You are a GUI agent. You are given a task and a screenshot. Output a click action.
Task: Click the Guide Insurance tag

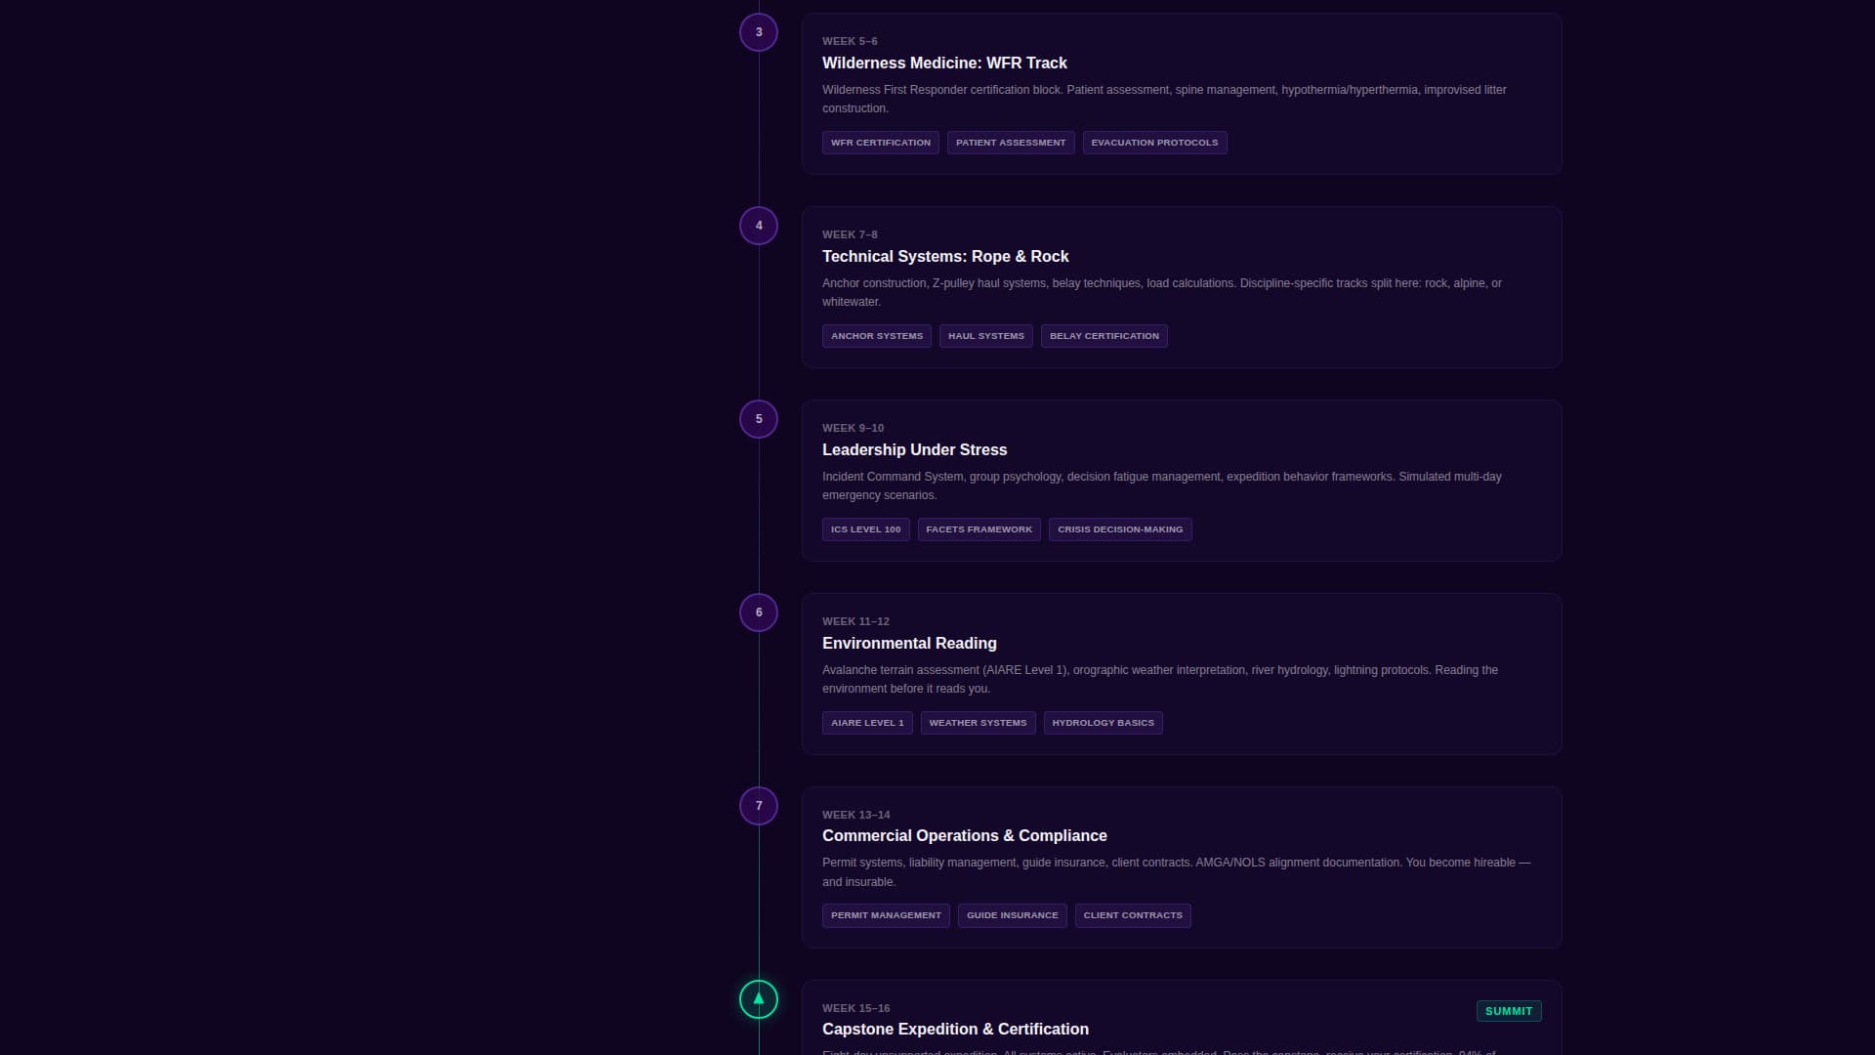pyautogui.click(x=1013, y=915)
